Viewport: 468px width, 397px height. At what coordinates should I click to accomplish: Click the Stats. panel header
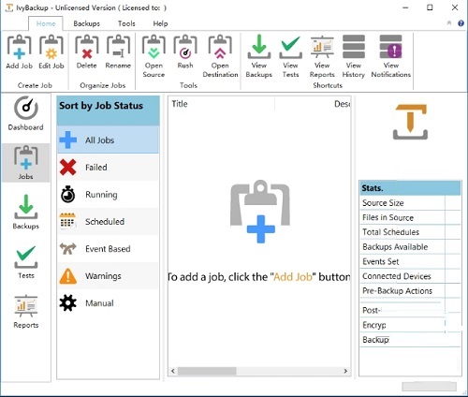point(410,188)
